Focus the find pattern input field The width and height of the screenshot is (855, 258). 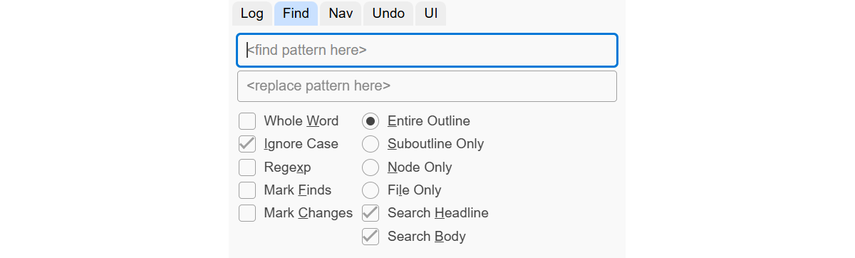[x=427, y=51]
